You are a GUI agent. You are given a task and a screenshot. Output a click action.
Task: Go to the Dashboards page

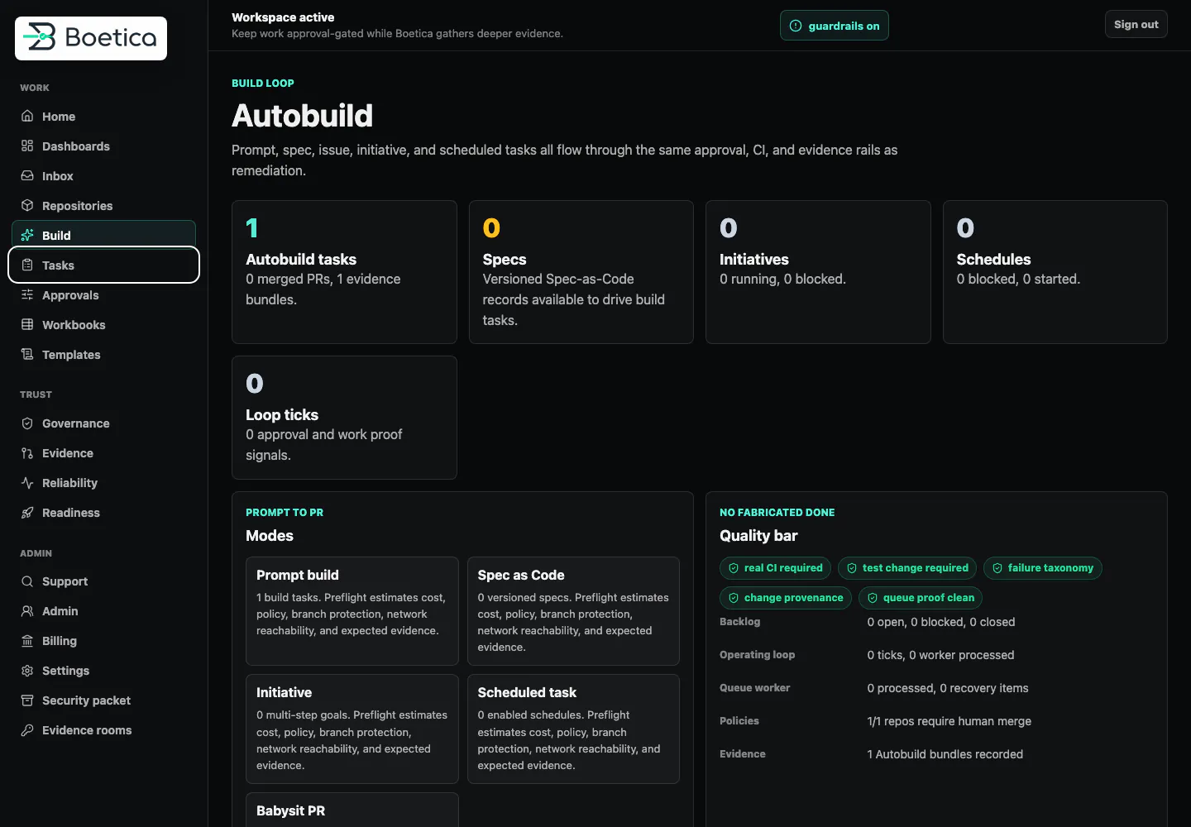pyautogui.click(x=103, y=146)
